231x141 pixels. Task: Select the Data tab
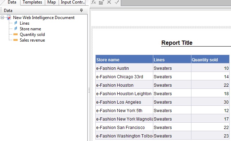[12, 2]
